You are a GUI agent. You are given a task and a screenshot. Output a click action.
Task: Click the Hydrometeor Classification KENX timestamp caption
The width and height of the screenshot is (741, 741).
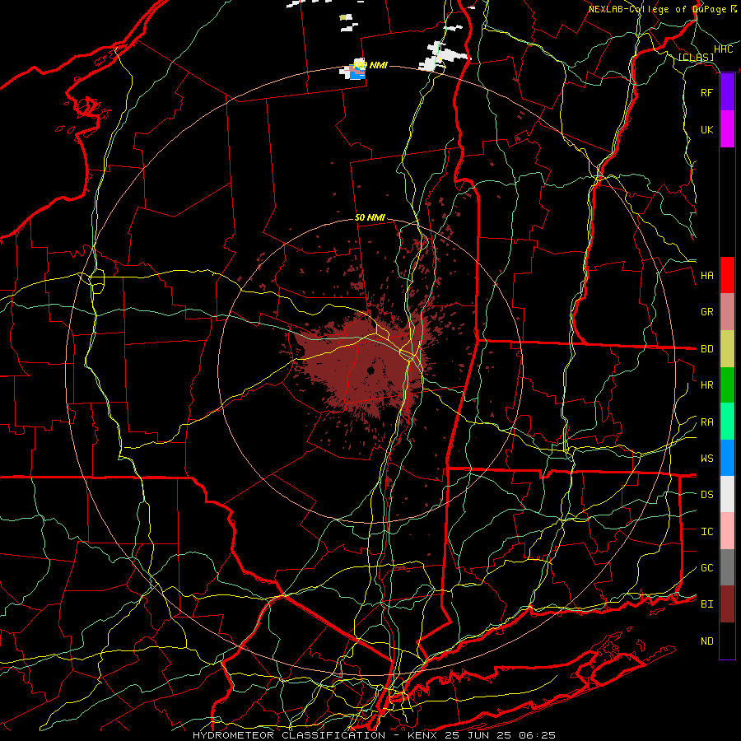374,735
